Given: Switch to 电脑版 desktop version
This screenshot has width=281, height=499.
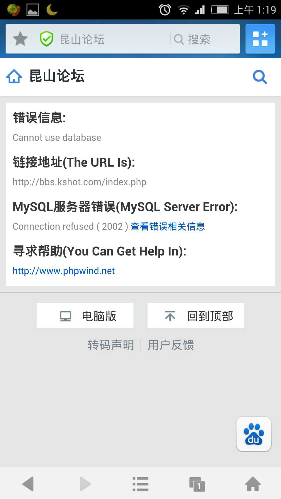Looking at the screenshot, I should coord(85,316).
